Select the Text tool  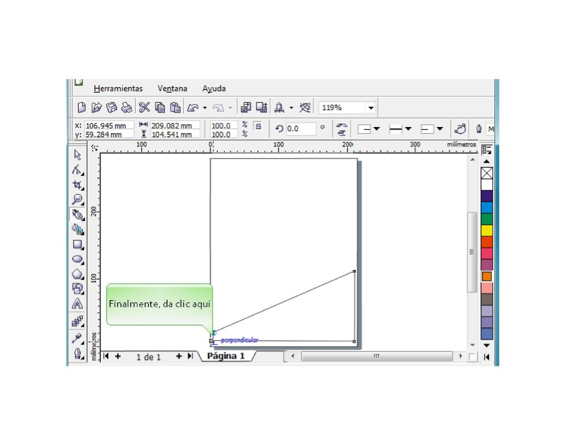pyautogui.click(x=77, y=303)
